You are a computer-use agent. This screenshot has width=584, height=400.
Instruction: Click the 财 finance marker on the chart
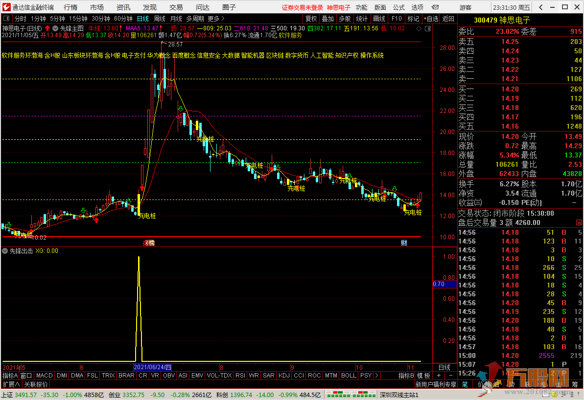pos(404,243)
